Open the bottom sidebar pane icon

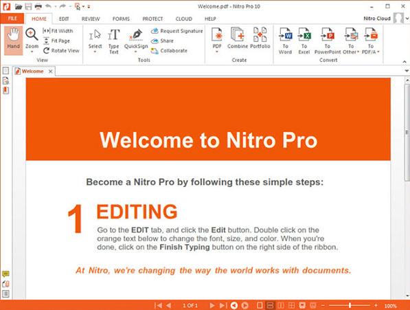5,294
